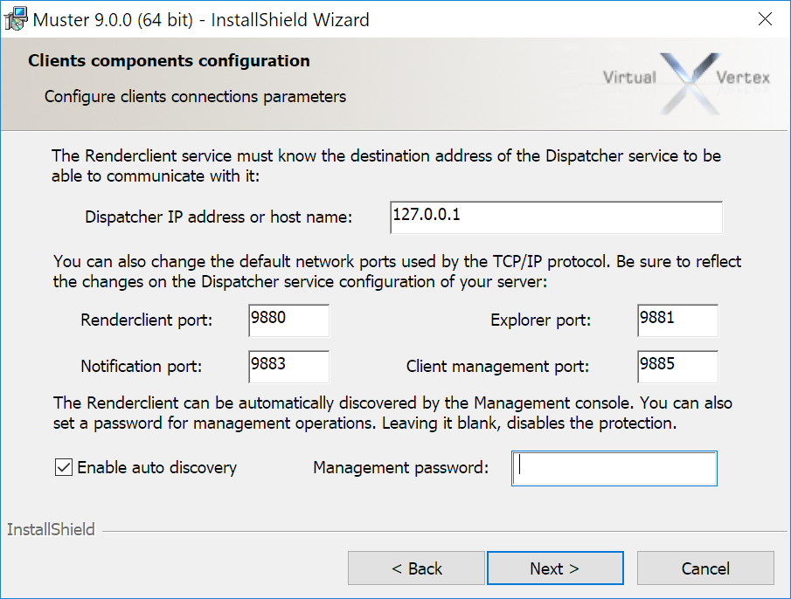Click the Client management port label
Screen dimensions: 791x599
pyautogui.click(x=497, y=367)
